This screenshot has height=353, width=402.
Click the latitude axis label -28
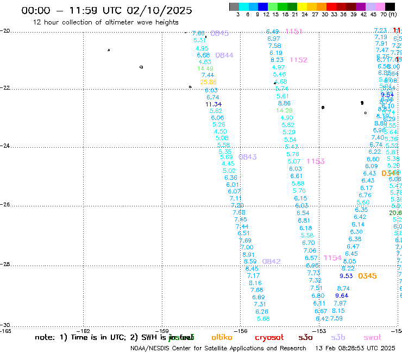5,264
